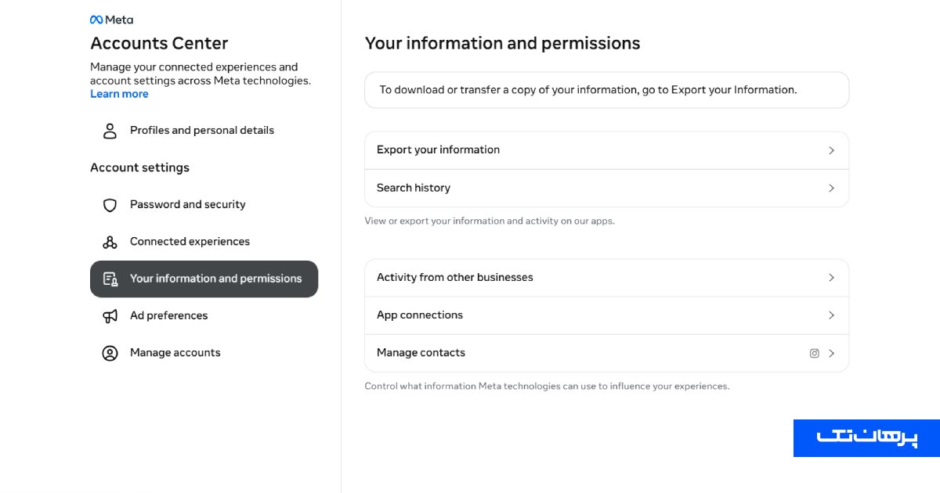Screen dimensions: 940x493
Task: Click the megaphone icon for Ad preferences
Action: click(x=110, y=316)
